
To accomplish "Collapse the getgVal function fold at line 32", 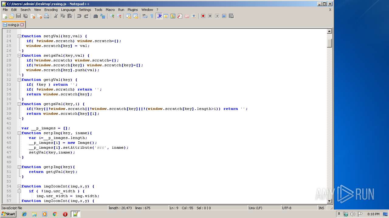I will pos(19,80).
